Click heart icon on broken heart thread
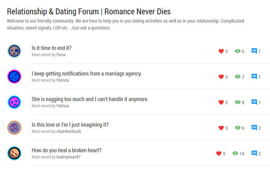This screenshot has height=169, width=270. point(219,153)
